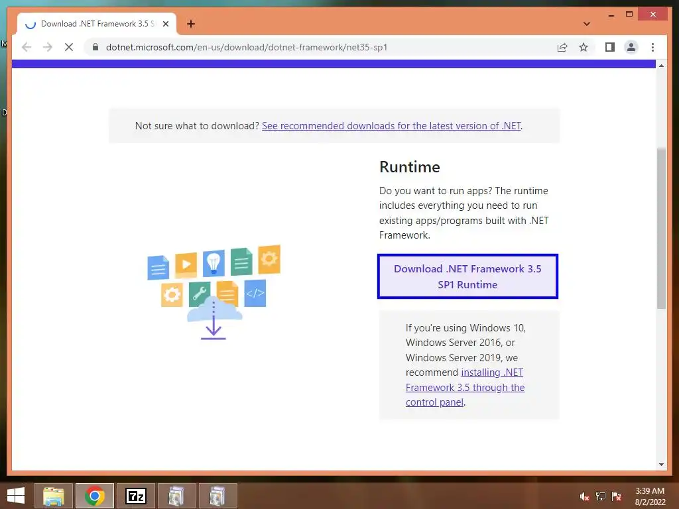Open the tab search chevron dropdown
Image resolution: width=679 pixels, height=509 pixels.
pos(587,24)
